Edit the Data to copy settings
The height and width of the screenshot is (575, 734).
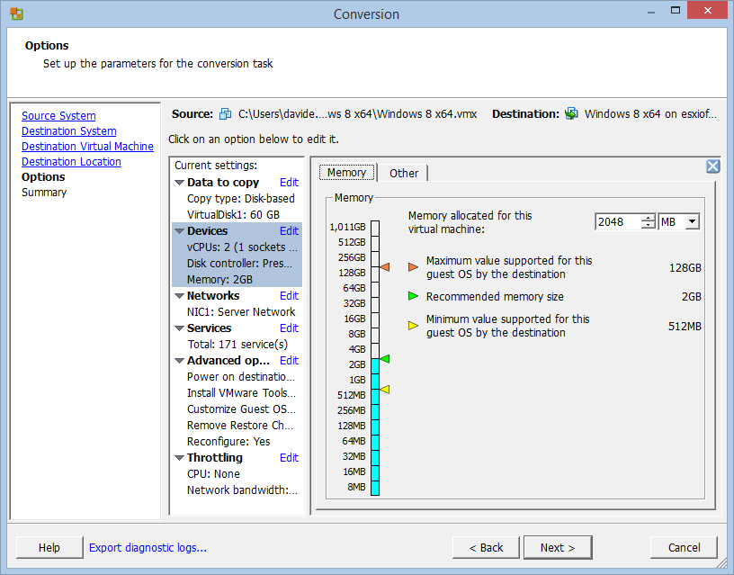289,182
